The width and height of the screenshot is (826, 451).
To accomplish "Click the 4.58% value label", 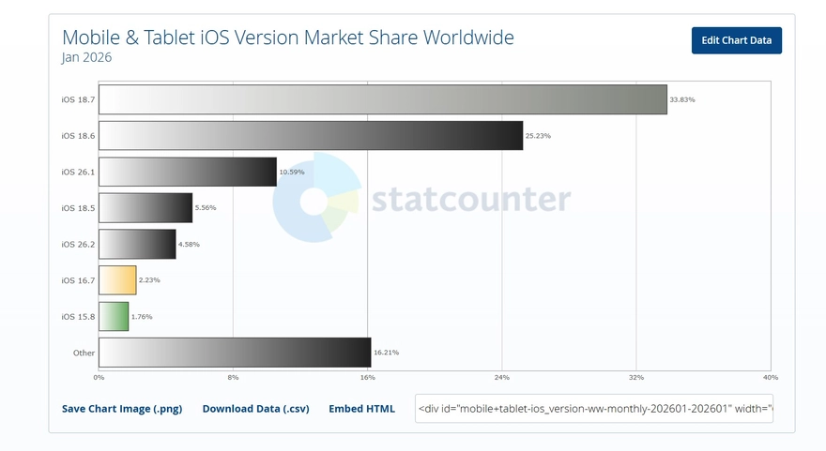I will click(x=189, y=244).
